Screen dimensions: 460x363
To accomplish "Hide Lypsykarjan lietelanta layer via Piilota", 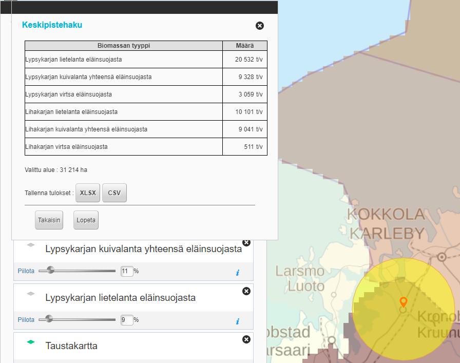I will [26, 319].
